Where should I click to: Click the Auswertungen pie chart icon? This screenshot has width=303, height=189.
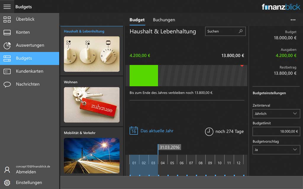click(7, 45)
